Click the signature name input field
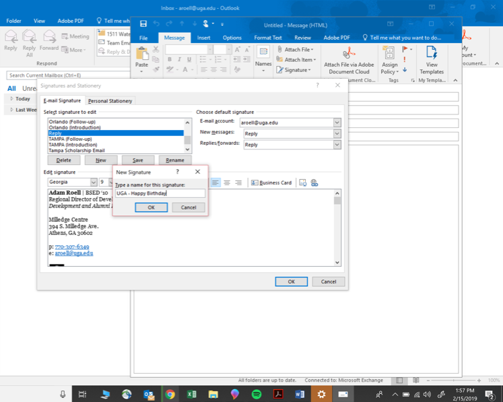The height and width of the screenshot is (402, 503). [160, 193]
